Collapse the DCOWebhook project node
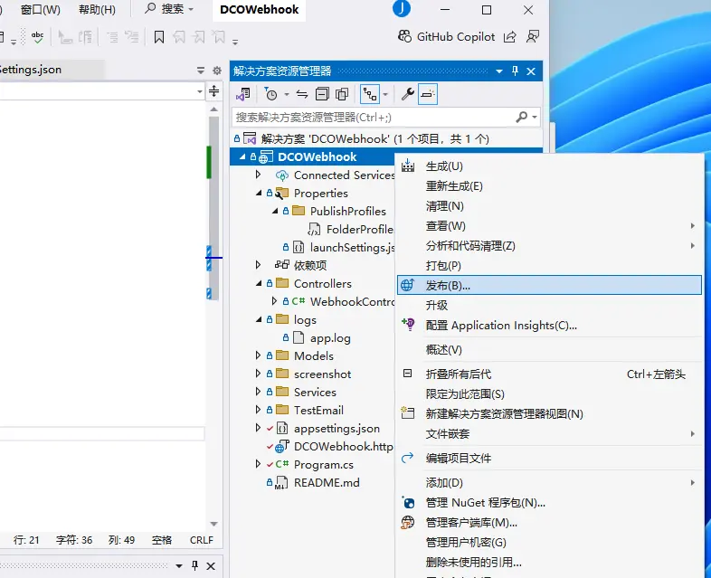Screen dimensions: 711x578 [x=242, y=156]
